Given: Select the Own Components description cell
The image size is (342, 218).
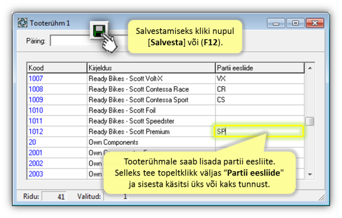Looking at the screenshot, I should click(x=151, y=142).
